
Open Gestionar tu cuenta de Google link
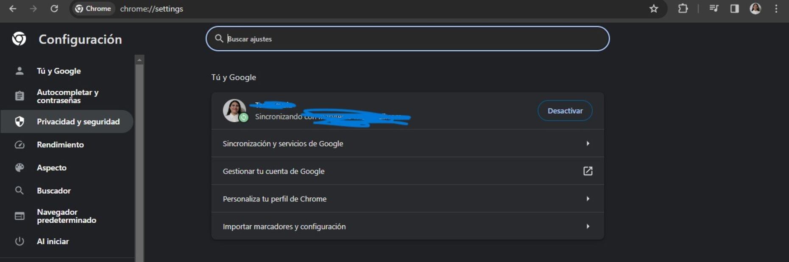(x=407, y=171)
